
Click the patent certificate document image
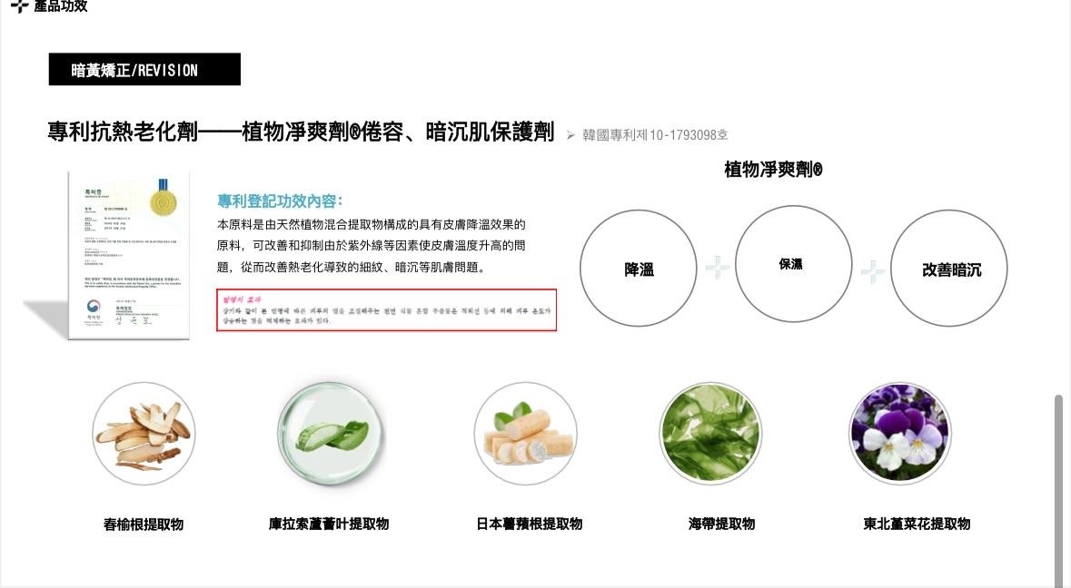[x=128, y=255]
